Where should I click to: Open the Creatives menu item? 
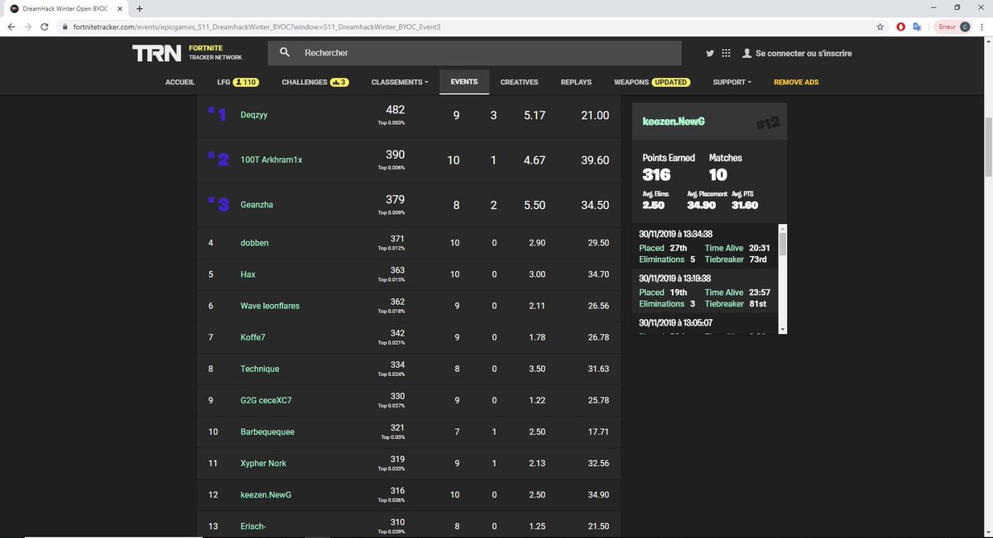tap(519, 82)
